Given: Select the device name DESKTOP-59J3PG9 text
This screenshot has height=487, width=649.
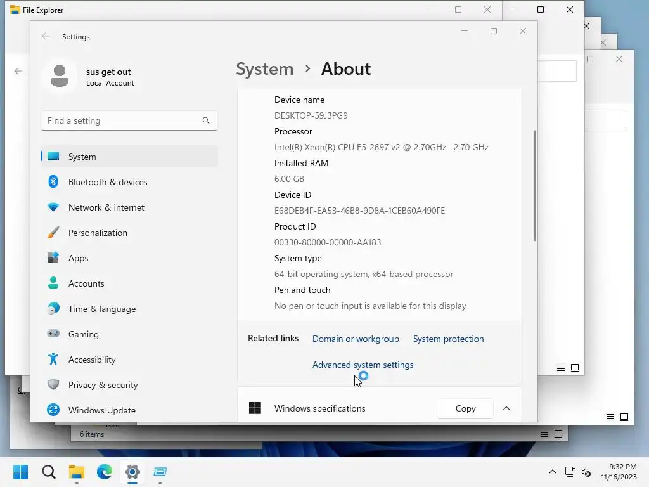Looking at the screenshot, I should [311, 115].
